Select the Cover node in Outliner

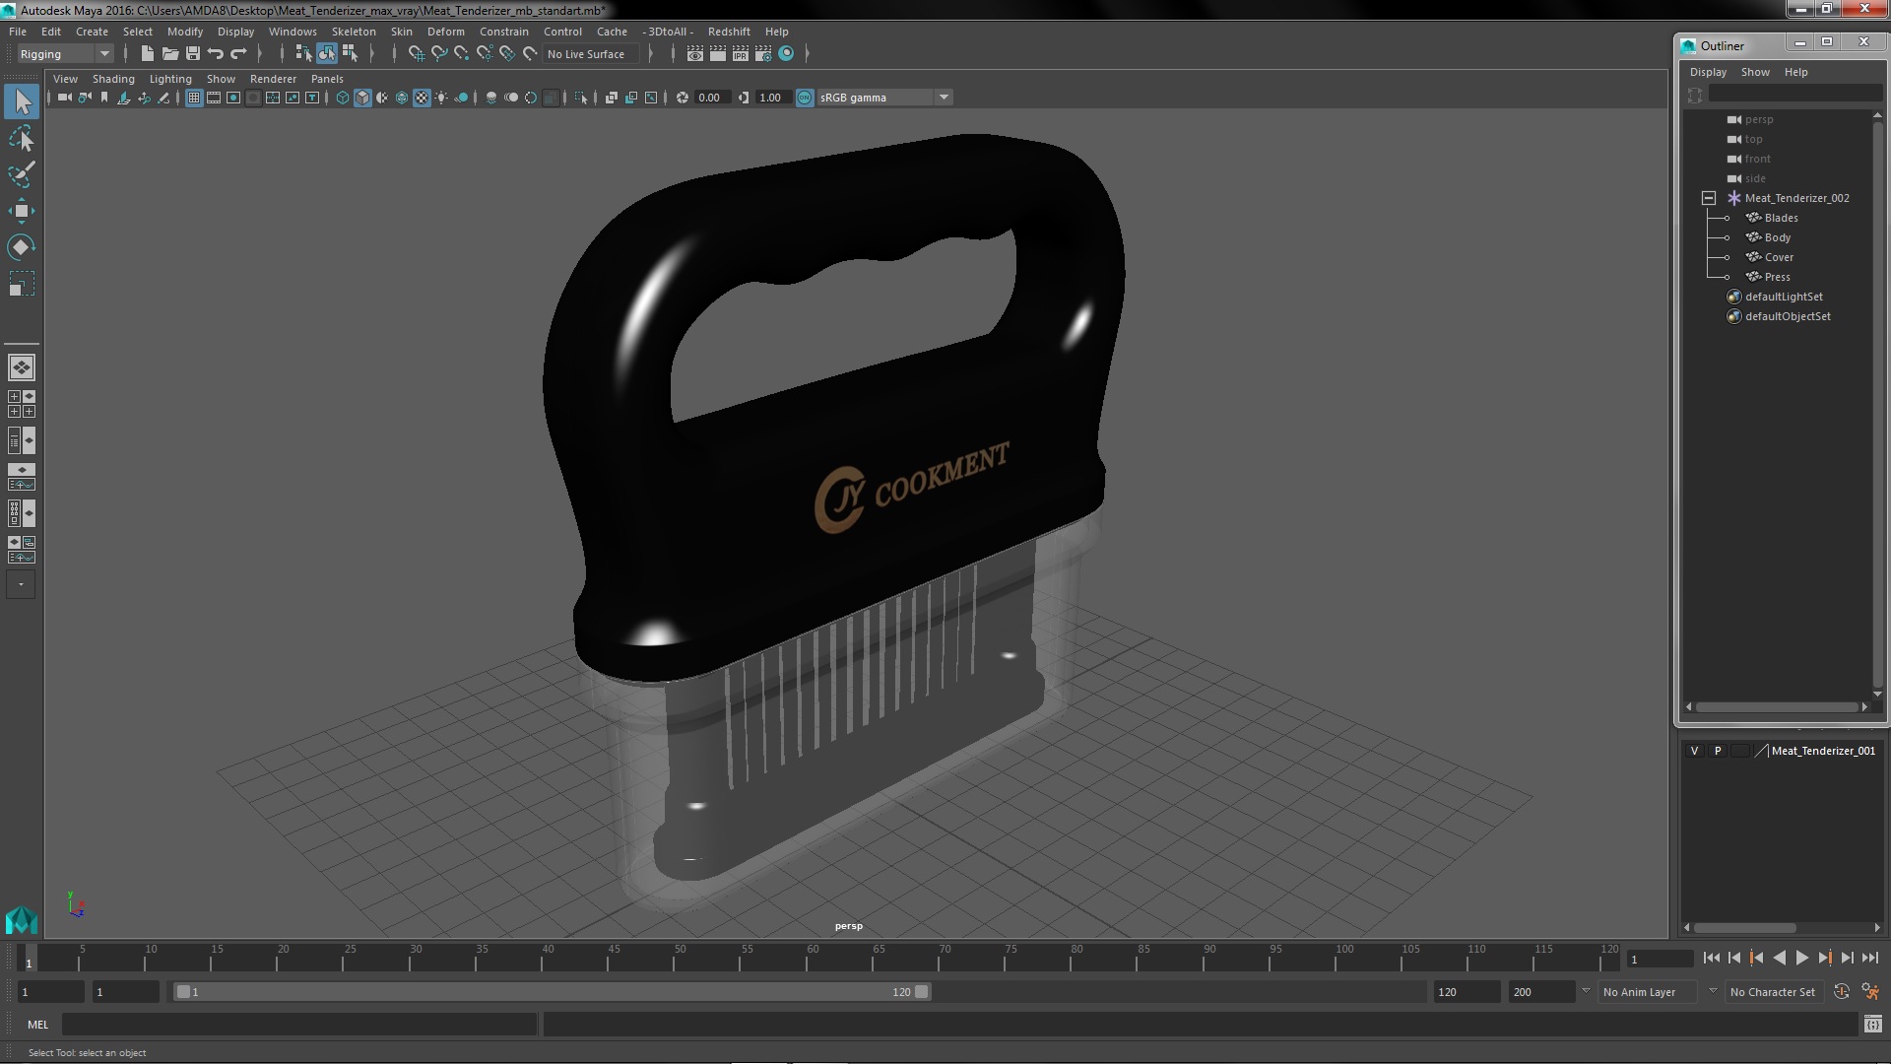(x=1779, y=257)
